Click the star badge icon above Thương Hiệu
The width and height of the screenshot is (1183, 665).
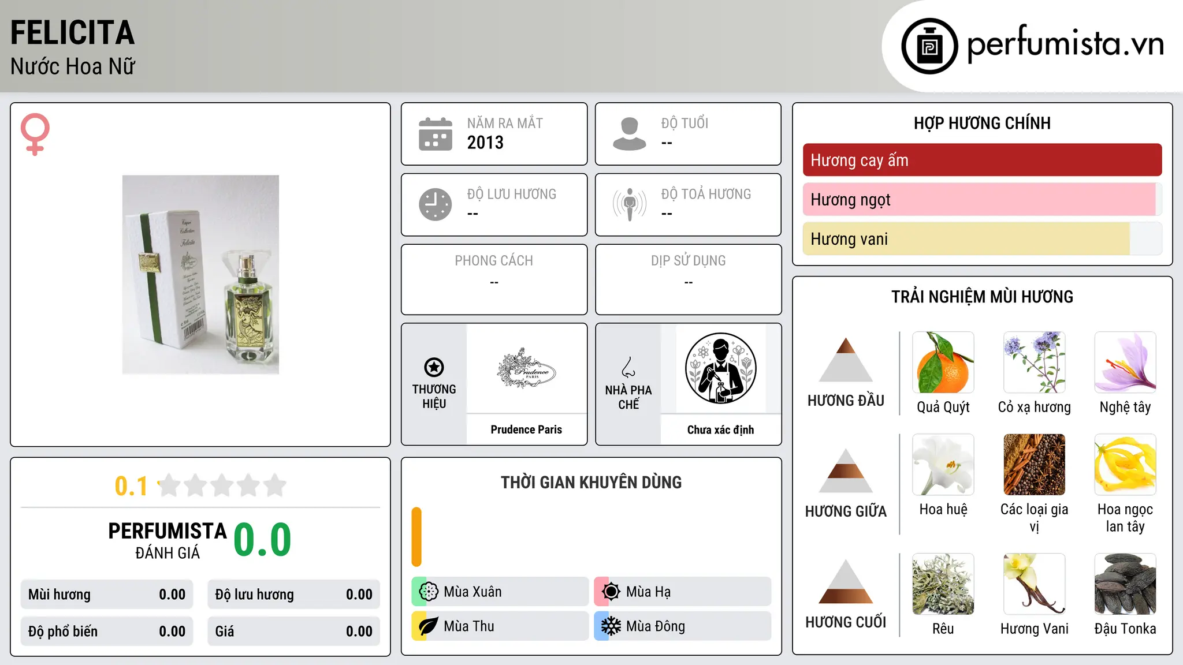click(x=434, y=367)
